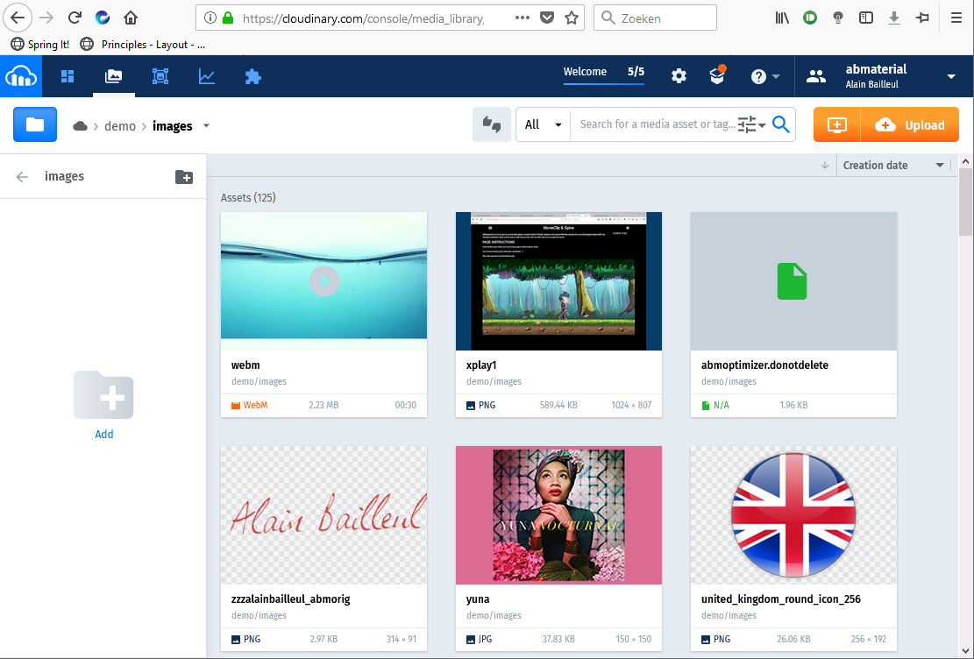
Task: Open the Settings gear icon
Action: [x=679, y=76]
